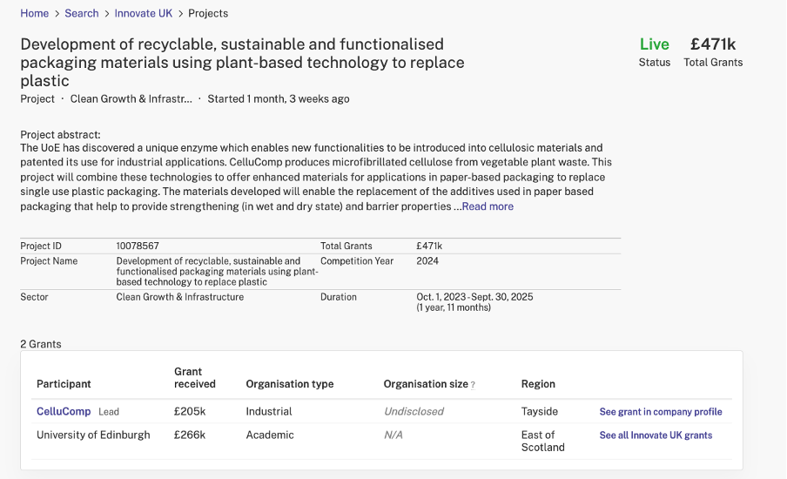Click Duration value Oct. 1, 2023 - Sept. 30, 2025
787x479 pixels.
(474, 297)
